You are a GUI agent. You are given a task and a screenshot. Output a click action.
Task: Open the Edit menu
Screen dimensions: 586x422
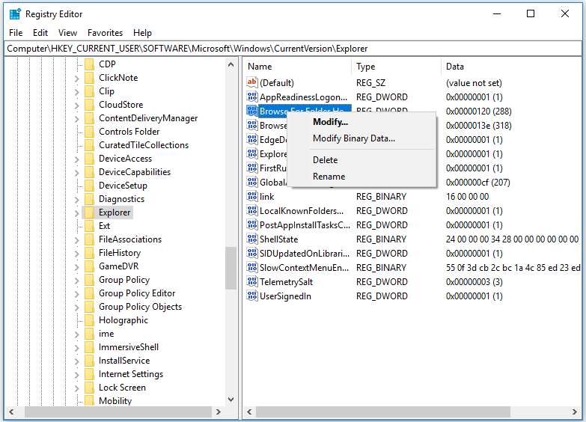(40, 33)
